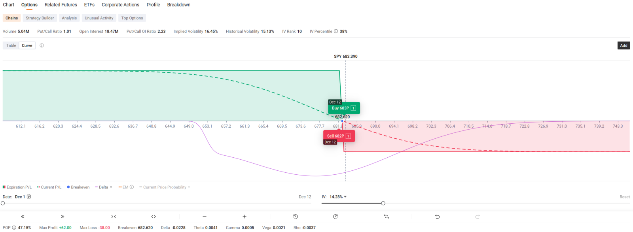Click the redo icon

[x=478, y=217]
